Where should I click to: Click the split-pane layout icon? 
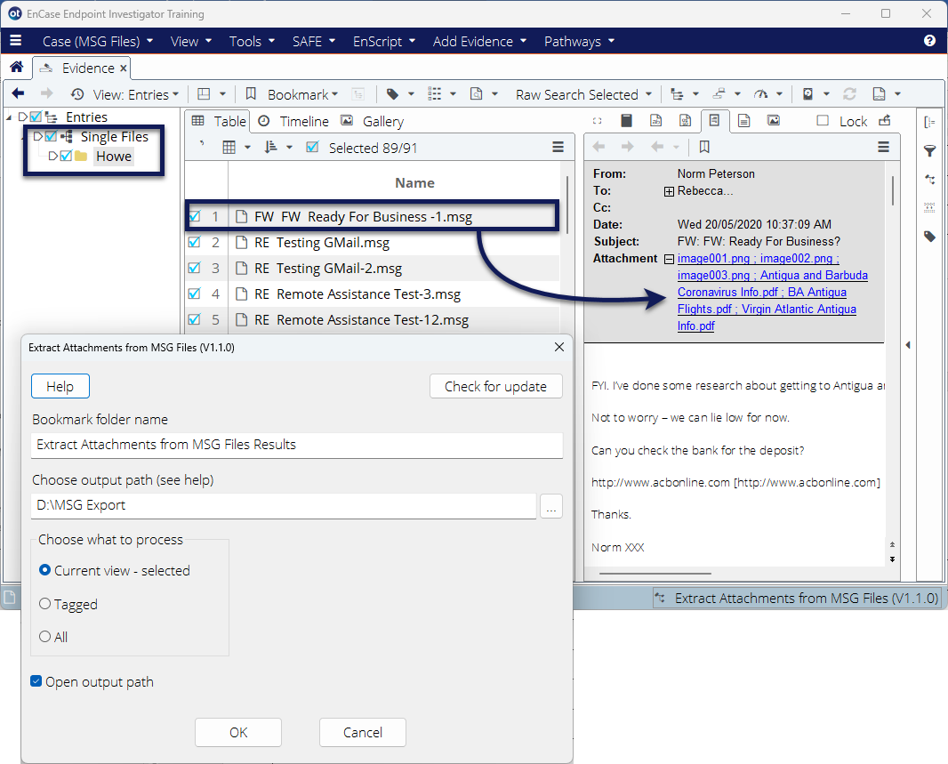tap(204, 94)
